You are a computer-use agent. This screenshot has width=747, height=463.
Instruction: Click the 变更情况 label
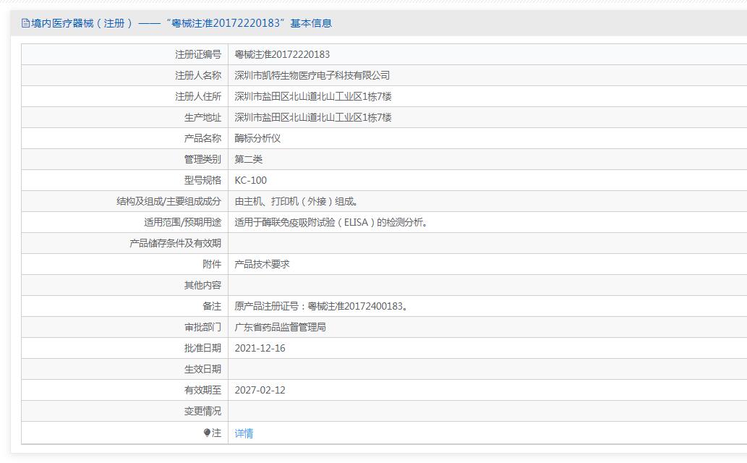pos(203,411)
